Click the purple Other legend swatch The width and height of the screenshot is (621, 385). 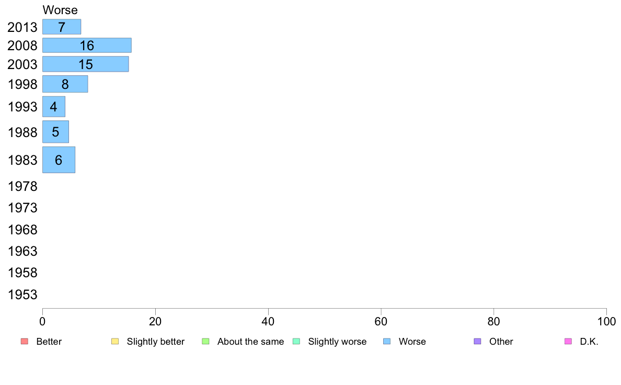[x=478, y=342]
